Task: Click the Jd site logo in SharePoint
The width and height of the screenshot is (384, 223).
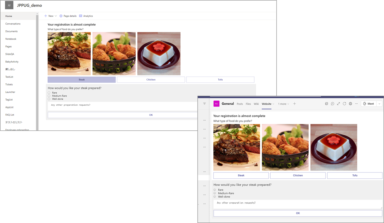Action: [x=9, y=5]
